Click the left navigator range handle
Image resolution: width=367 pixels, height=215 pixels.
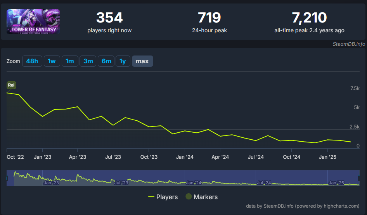[7, 178]
